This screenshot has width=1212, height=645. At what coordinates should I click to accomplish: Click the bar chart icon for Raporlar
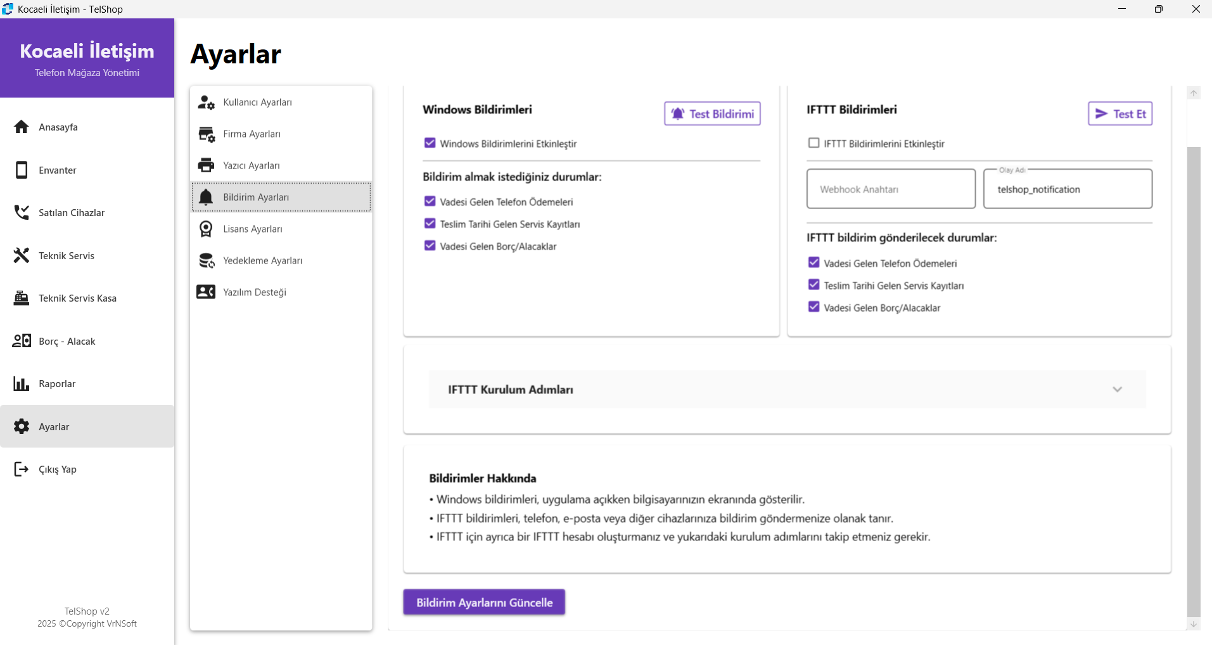(22, 383)
